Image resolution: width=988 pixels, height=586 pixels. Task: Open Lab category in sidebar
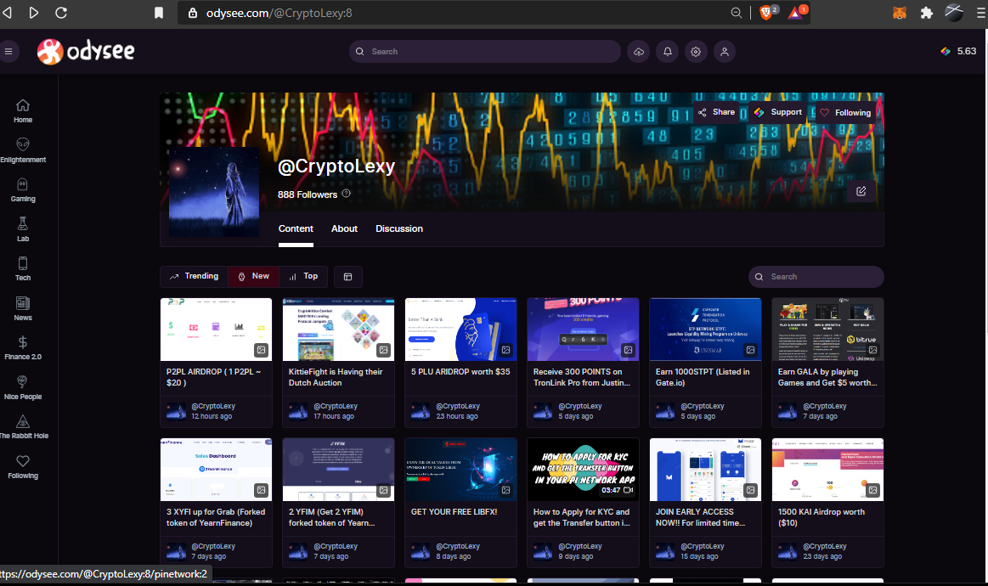coord(23,230)
